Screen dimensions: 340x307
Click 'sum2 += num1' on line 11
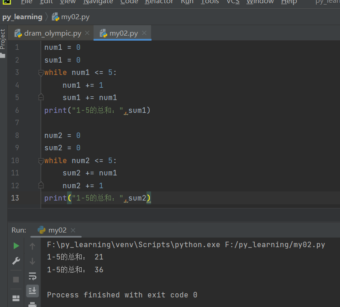[90, 173]
